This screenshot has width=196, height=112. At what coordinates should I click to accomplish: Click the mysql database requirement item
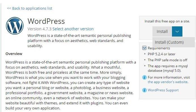pyautogui.click(x=168, y=68)
